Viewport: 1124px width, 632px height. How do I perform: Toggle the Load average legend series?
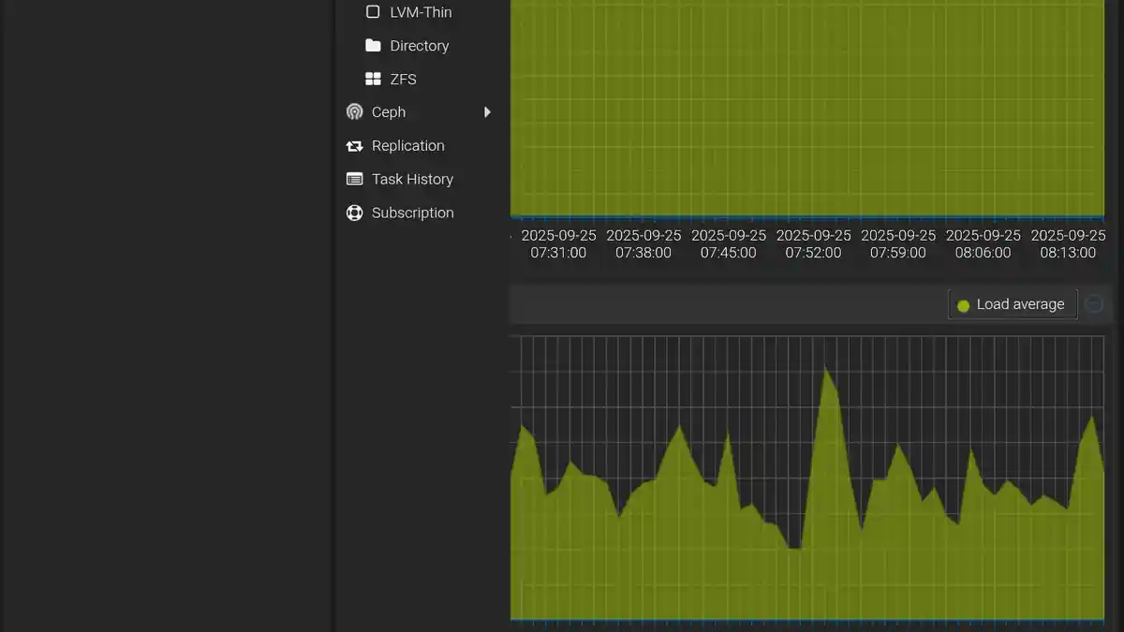1013,304
